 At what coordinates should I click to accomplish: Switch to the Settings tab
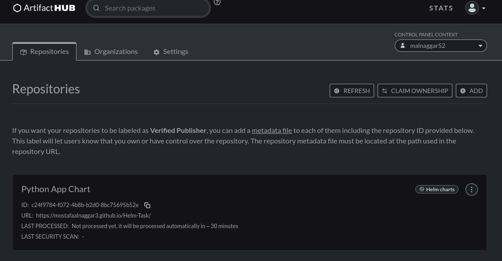[x=171, y=52]
